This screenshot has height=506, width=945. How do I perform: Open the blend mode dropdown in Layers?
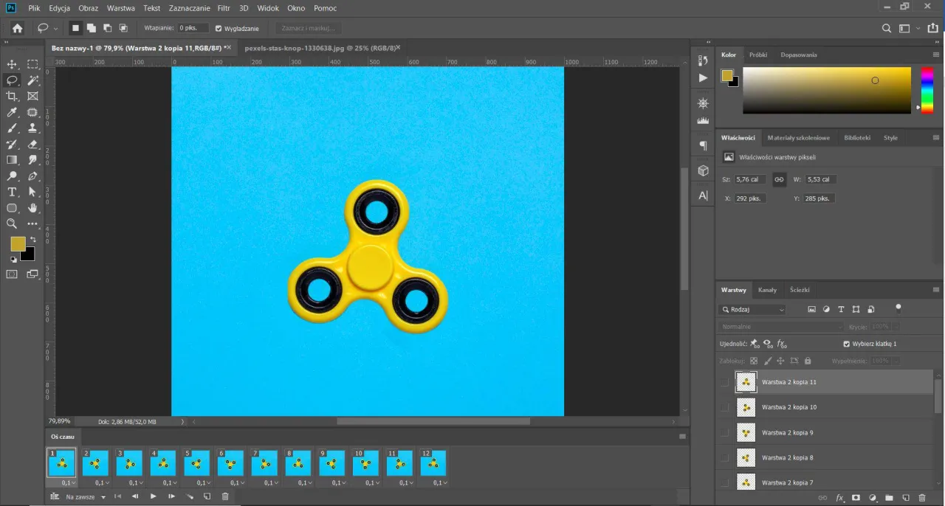tap(779, 326)
